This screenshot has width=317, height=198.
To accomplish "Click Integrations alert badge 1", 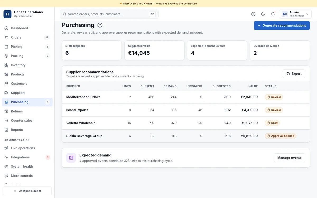I will (48, 157).
